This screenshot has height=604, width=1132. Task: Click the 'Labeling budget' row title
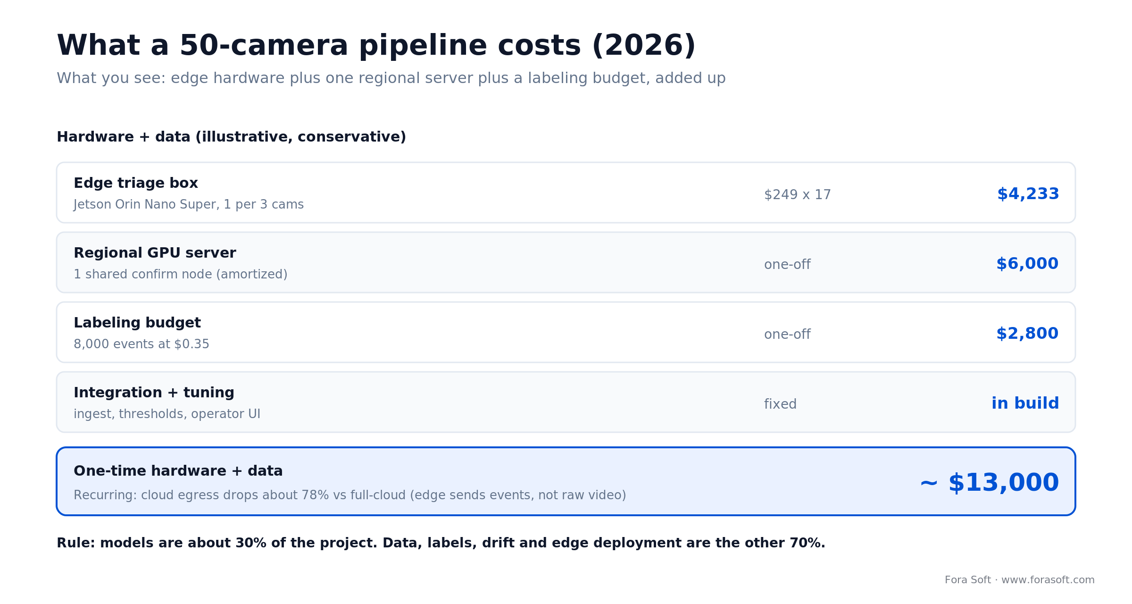coord(137,323)
